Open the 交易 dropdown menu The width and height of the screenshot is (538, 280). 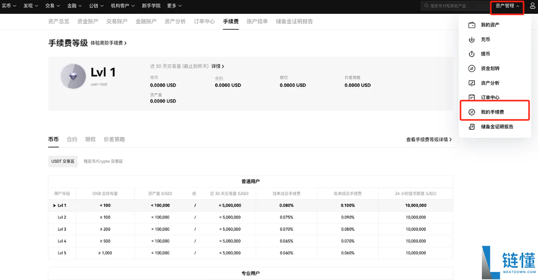pos(53,6)
